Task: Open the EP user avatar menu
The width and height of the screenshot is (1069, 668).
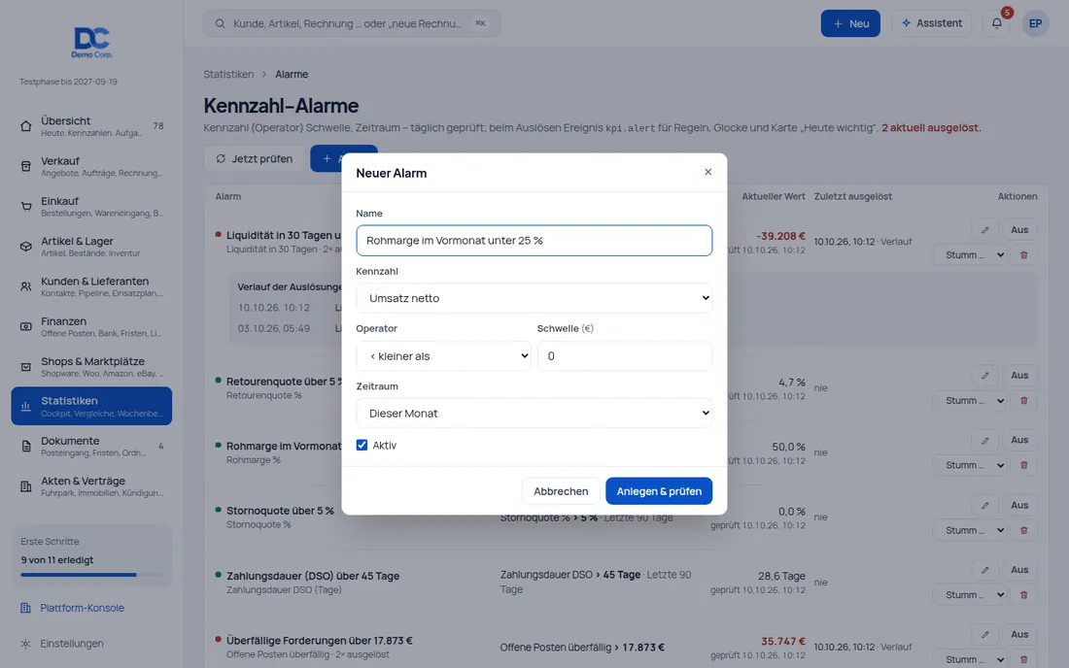Action: [1035, 23]
